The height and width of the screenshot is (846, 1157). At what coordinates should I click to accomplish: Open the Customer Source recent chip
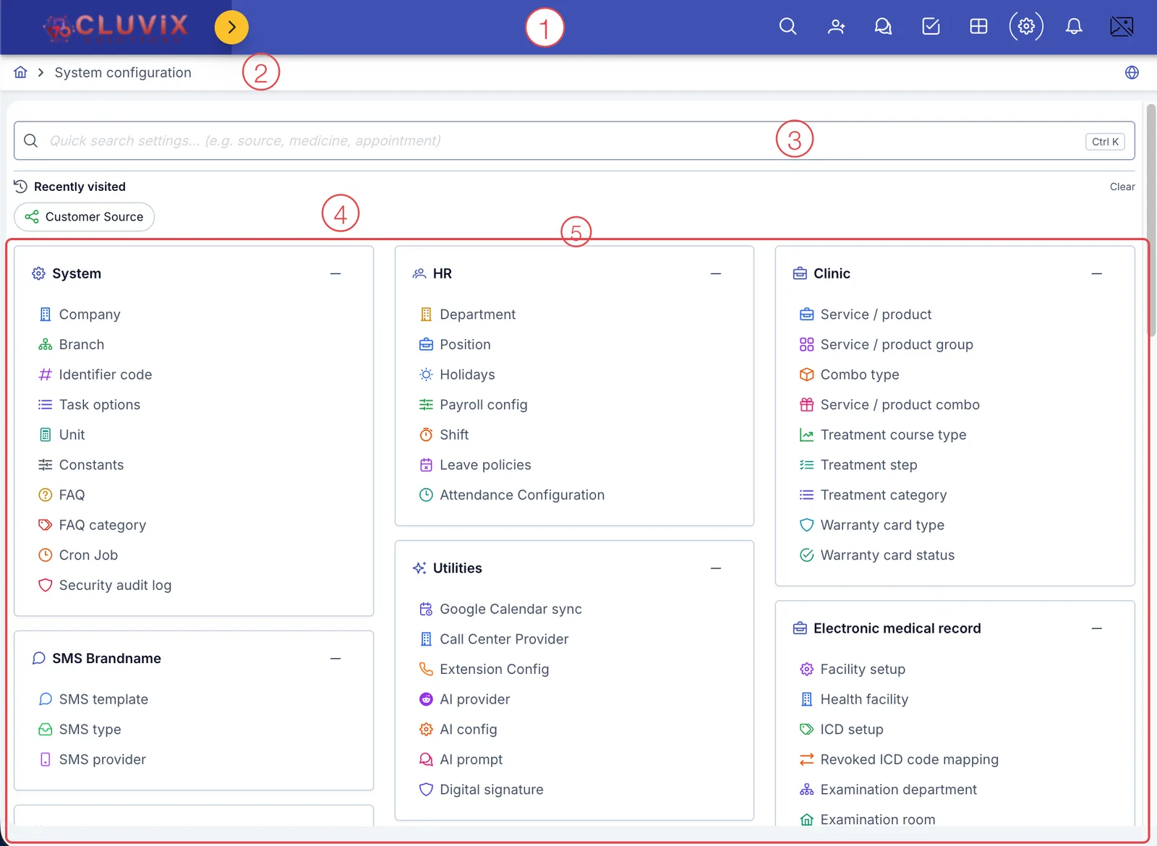coord(84,217)
